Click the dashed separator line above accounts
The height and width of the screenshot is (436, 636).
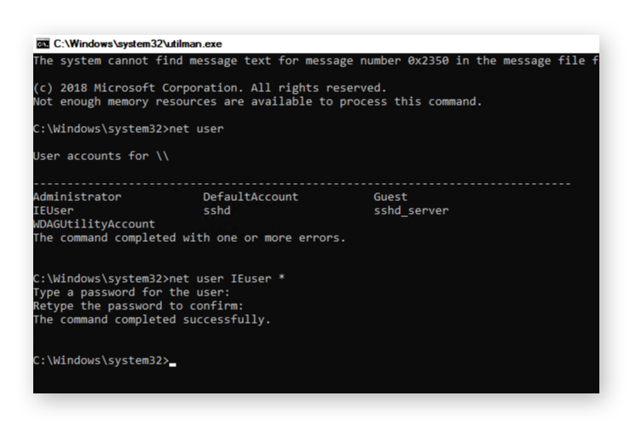(301, 183)
